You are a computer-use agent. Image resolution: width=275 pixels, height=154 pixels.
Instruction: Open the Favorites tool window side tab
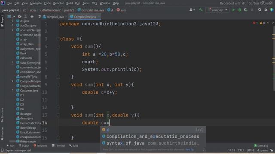[x=2, y=133]
